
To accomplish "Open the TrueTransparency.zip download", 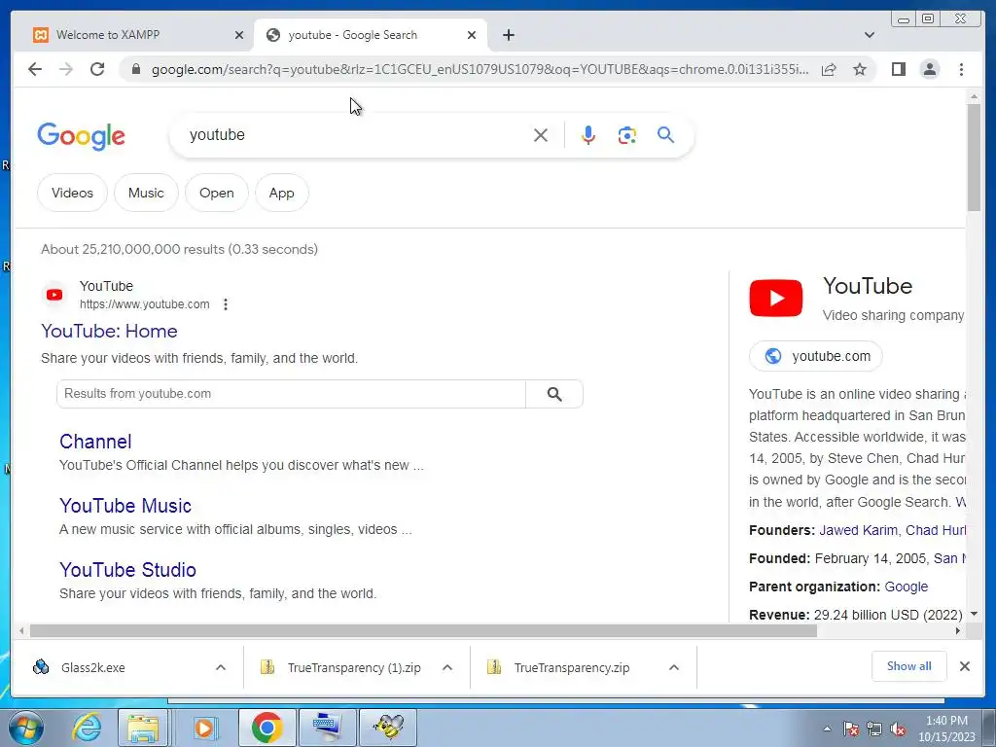I will 572,667.
